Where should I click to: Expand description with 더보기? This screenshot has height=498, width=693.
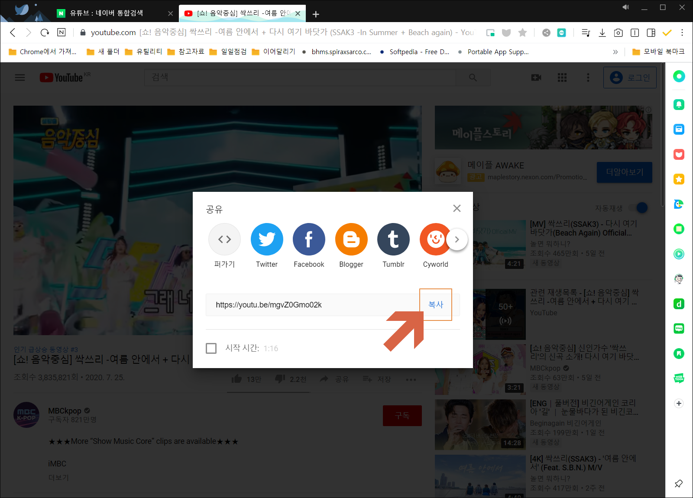pos(58,477)
